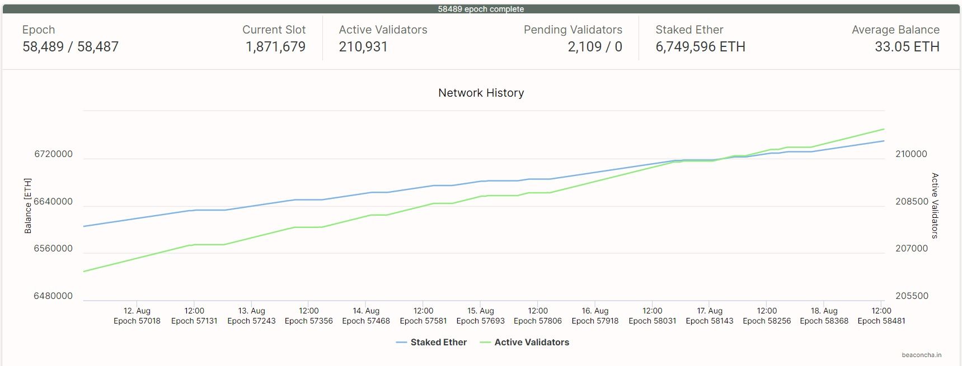This screenshot has width=962, height=366.
Task: Click the Balance [ETH] axis title
Action: 28,206
